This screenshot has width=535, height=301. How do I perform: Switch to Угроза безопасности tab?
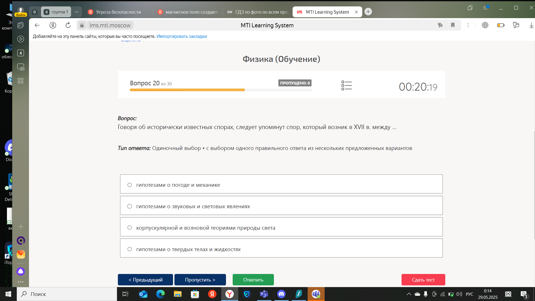pos(118,12)
